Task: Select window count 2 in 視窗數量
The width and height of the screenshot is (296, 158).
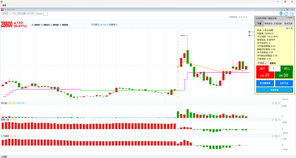Action: coord(239,17)
